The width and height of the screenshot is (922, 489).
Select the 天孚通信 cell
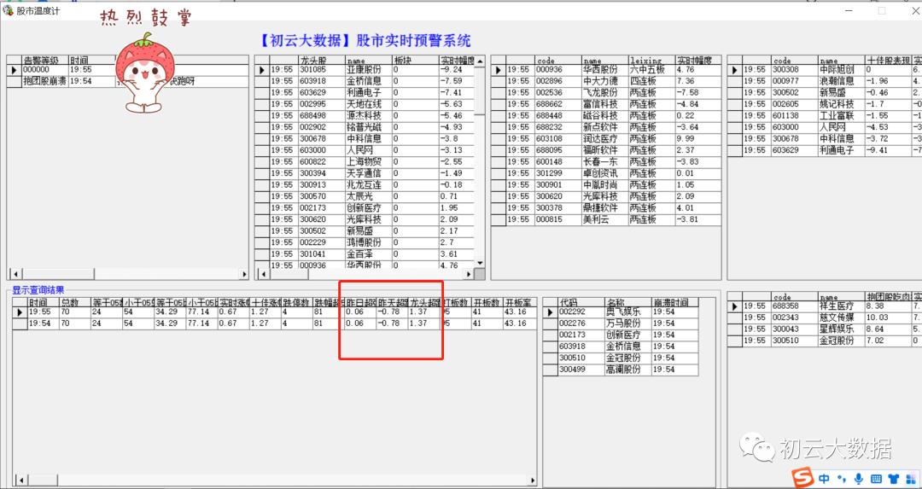tap(369, 173)
